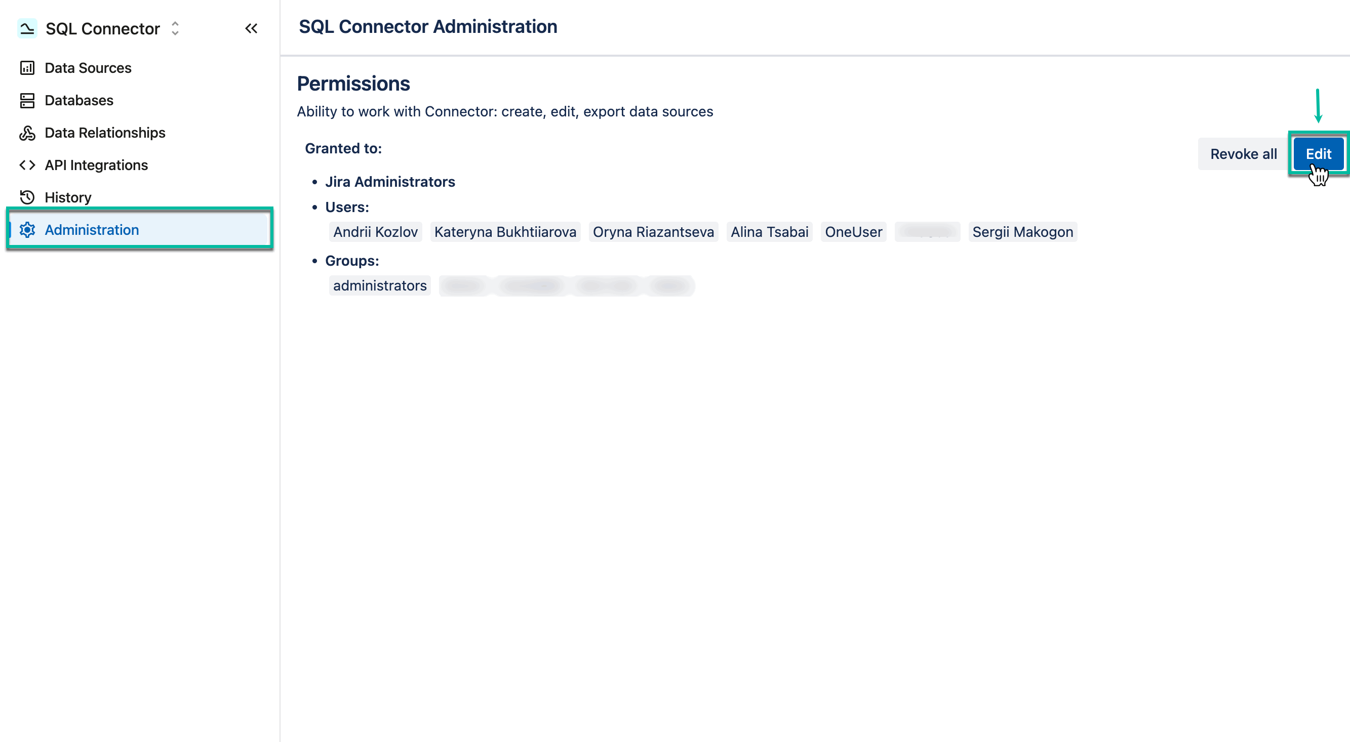Select the Administration menu entry
This screenshot has height=742, width=1350.
[91, 230]
